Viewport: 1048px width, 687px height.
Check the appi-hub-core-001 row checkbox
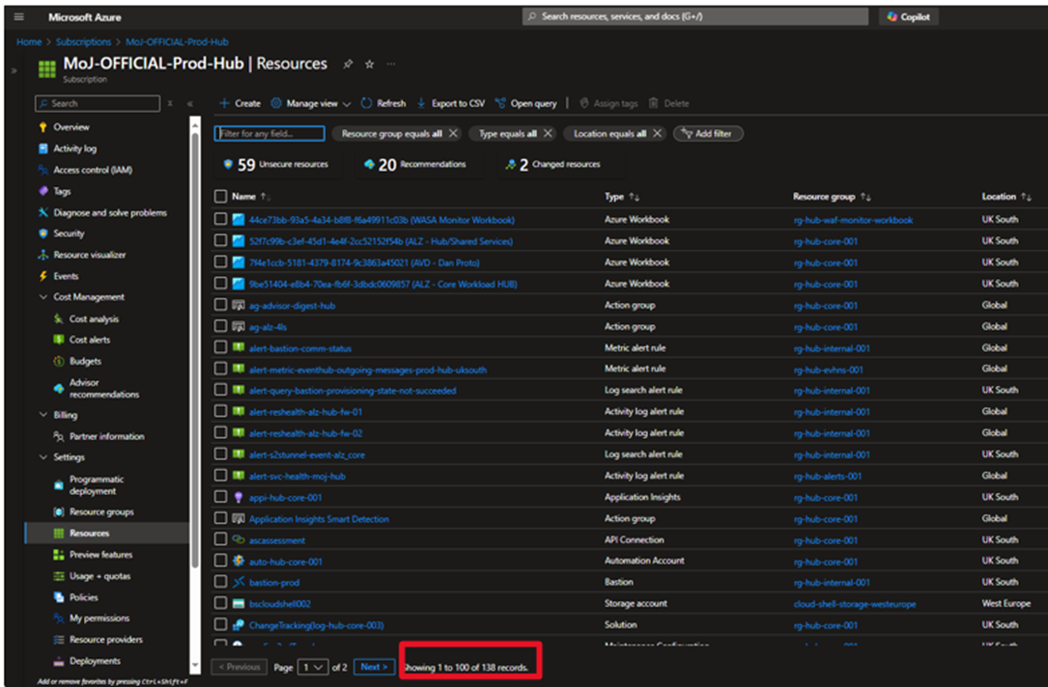(x=220, y=497)
